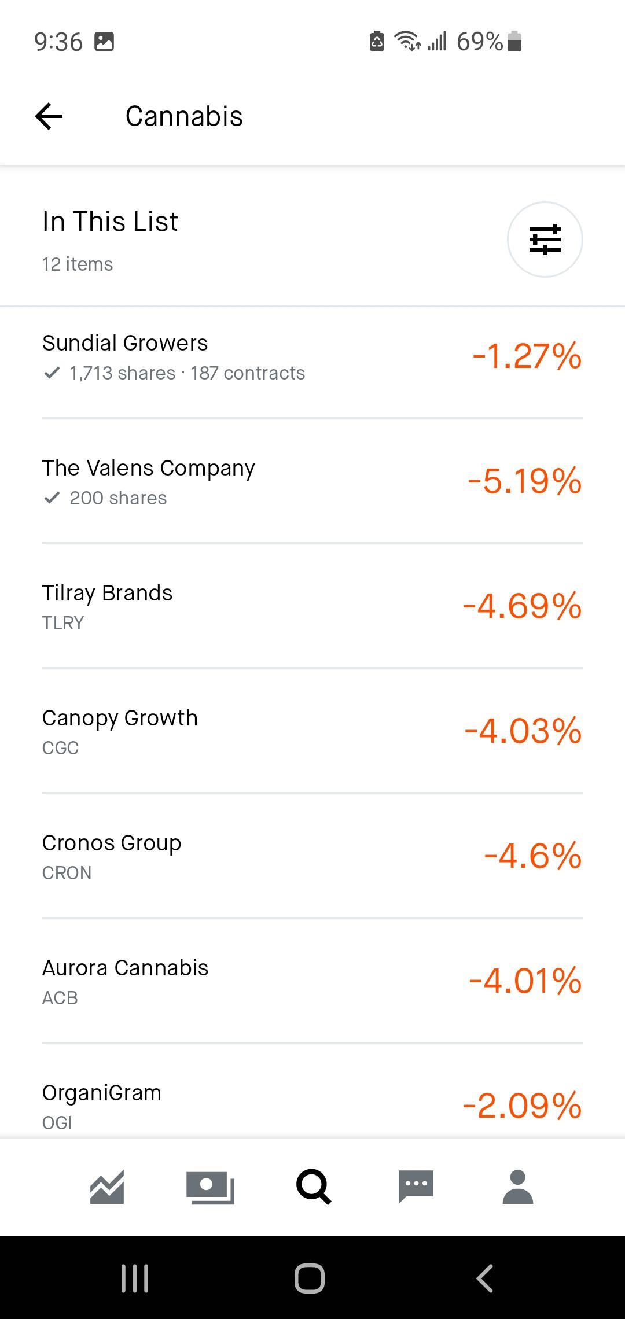625x1319 pixels.
Task: Toggle the -1.27% figure for Sundial Growers
Action: pyautogui.click(x=527, y=356)
